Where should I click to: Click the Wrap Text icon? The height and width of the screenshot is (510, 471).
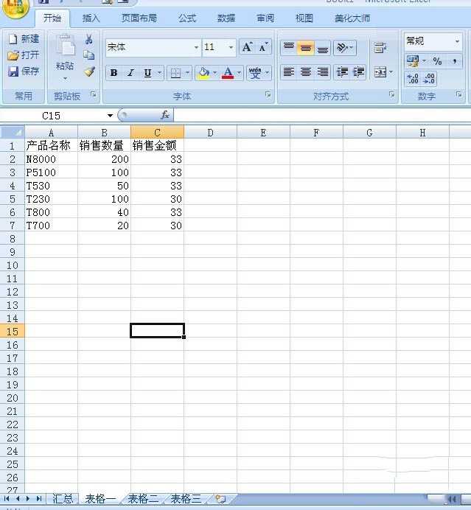tap(380, 47)
